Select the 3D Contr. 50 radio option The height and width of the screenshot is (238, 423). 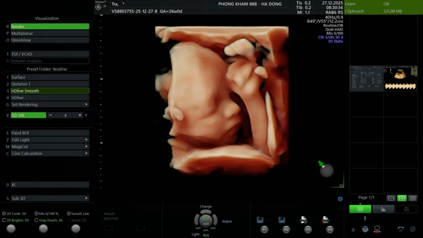4,214
